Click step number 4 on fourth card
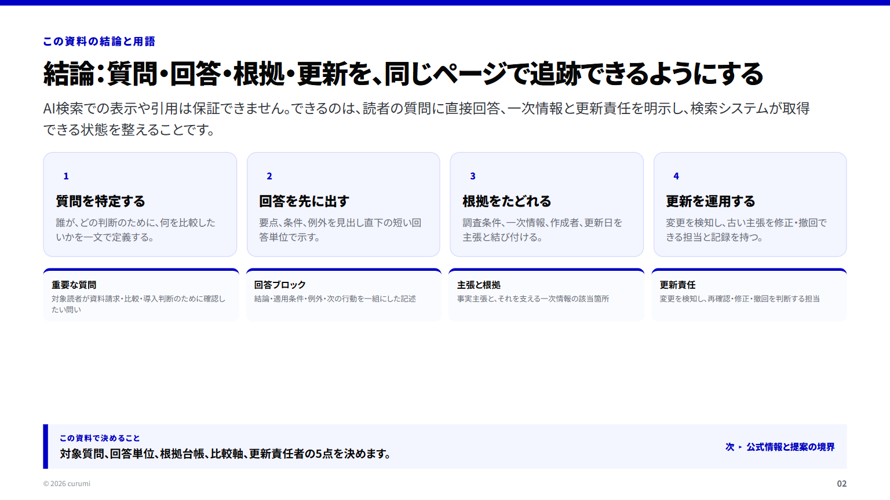Image resolution: width=890 pixels, height=500 pixels. [x=676, y=176]
